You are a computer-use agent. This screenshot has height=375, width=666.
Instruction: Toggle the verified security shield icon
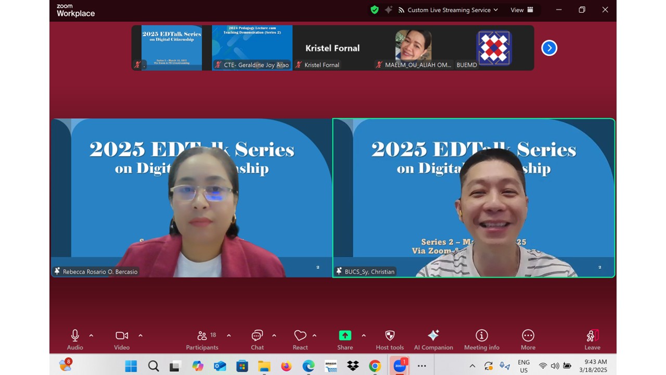click(x=374, y=9)
